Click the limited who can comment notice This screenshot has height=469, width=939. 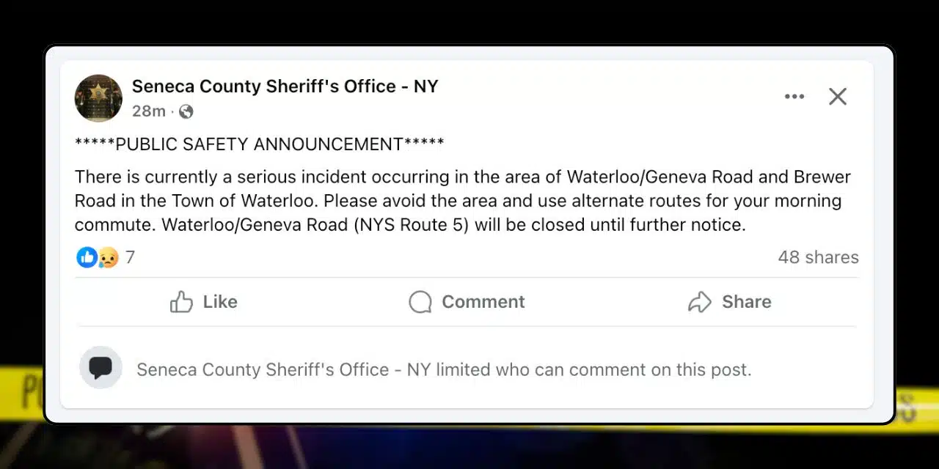444,370
